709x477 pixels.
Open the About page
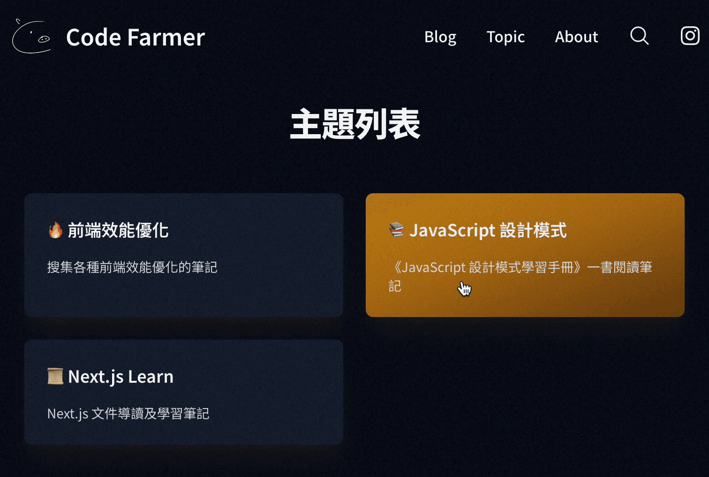click(576, 37)
